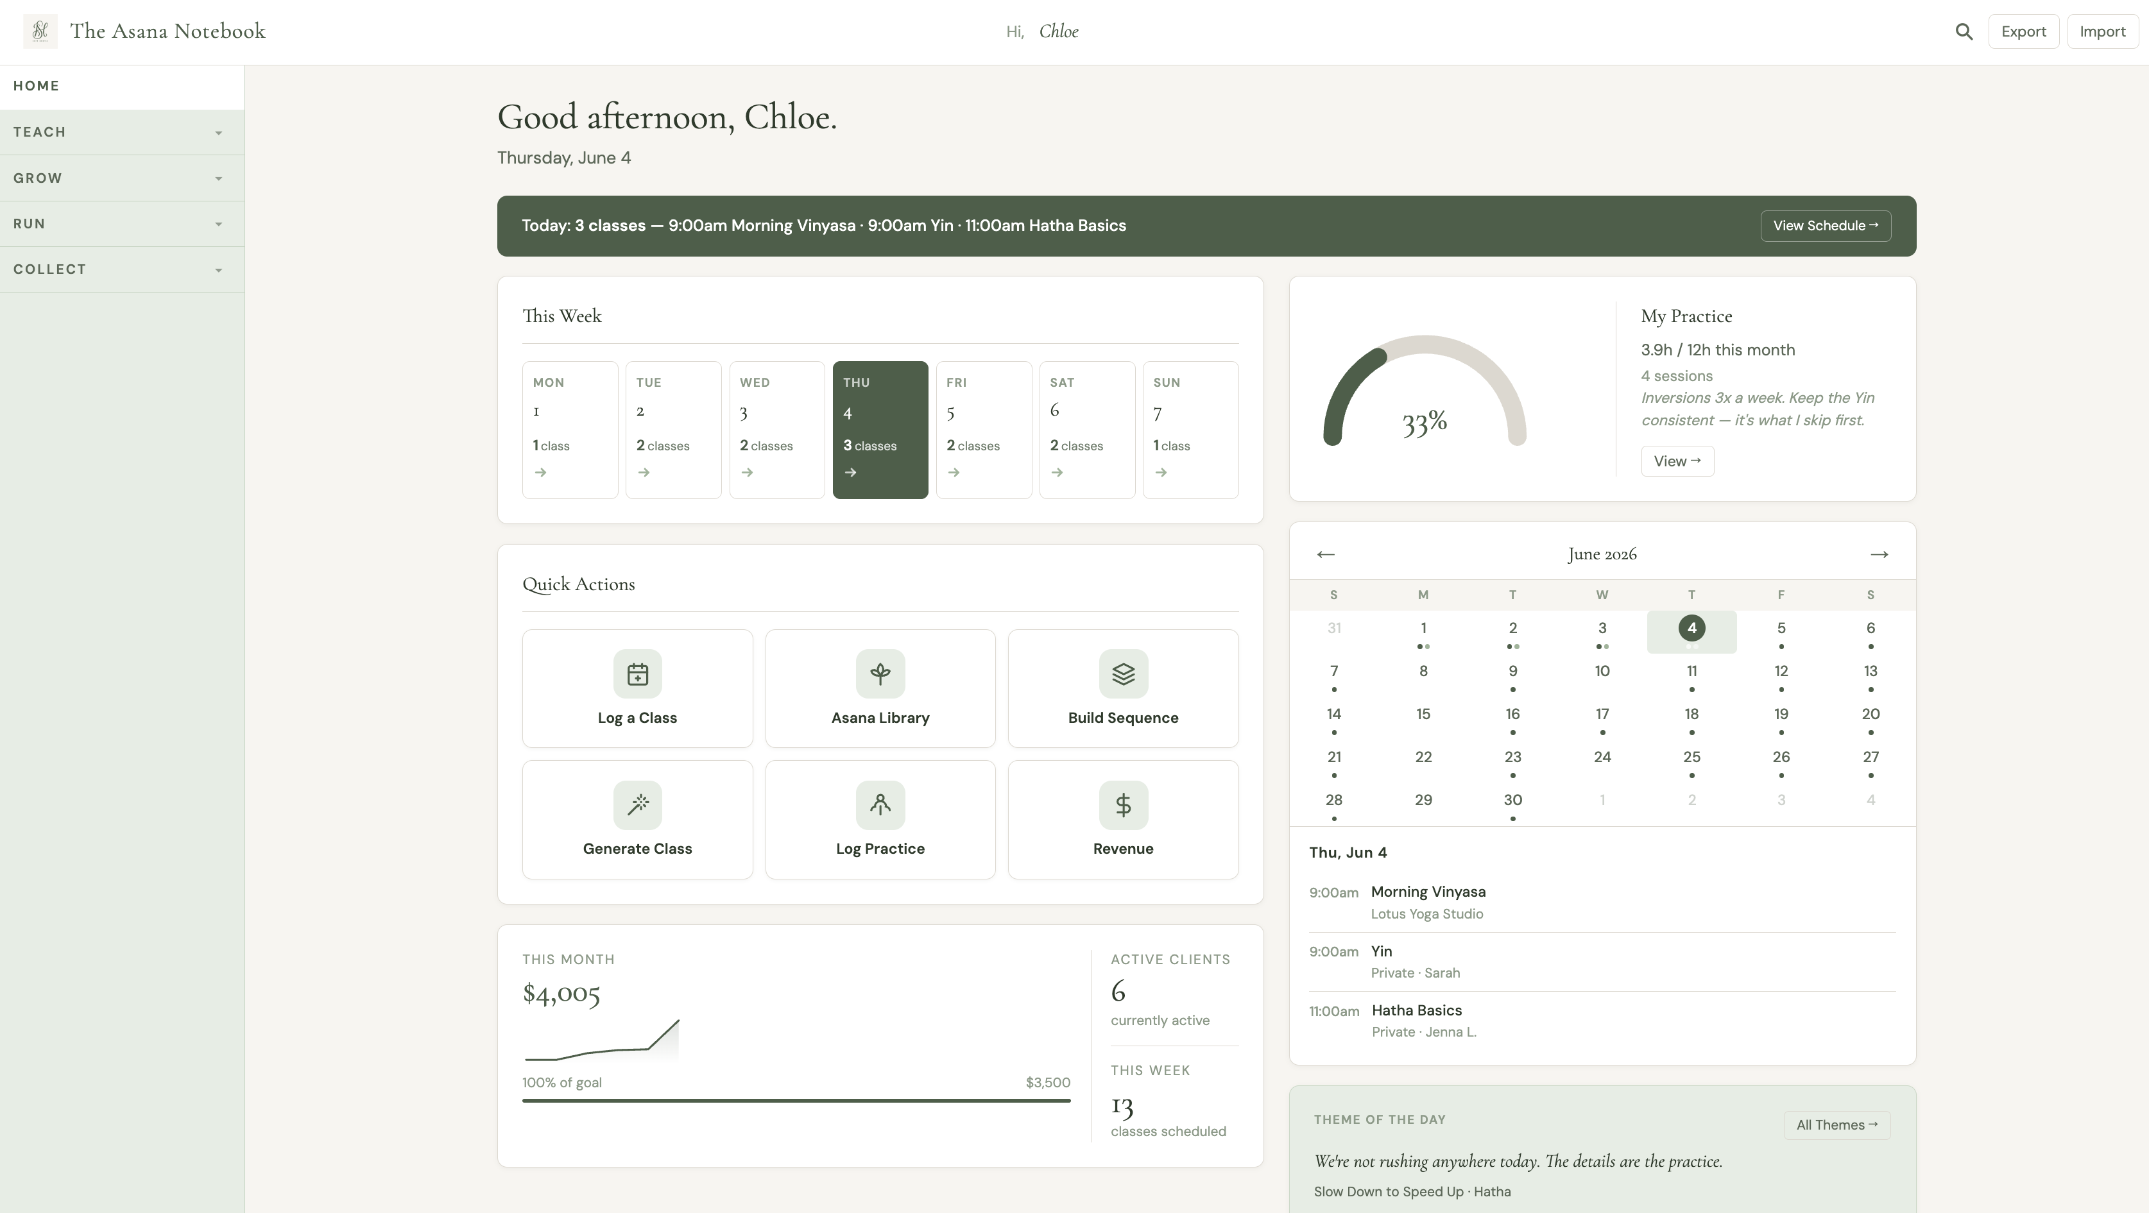Open View Schedule from today banner

(x=1826, y=226)
